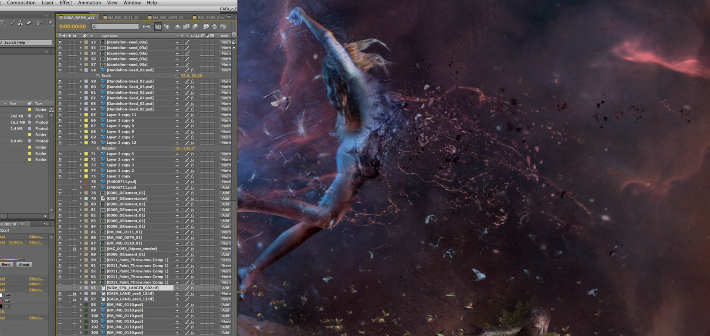Click the topmost About... link
This screenshot has height=336, width=710.
(36, 237)
